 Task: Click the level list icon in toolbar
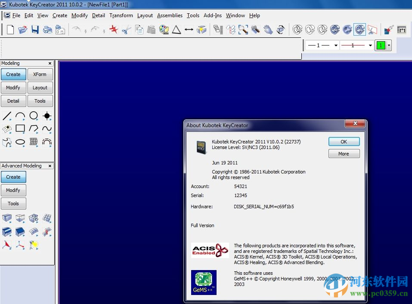(218, 30)
